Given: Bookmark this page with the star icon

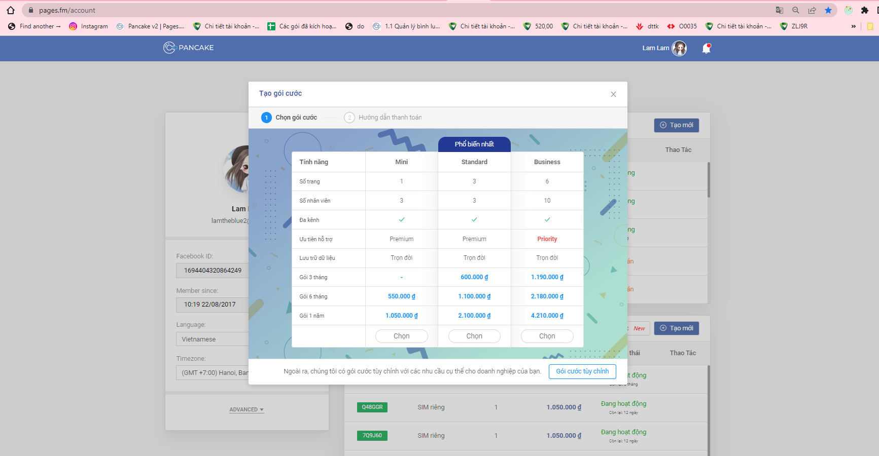Looking at the screenshot, I should (x=828, y=10).
